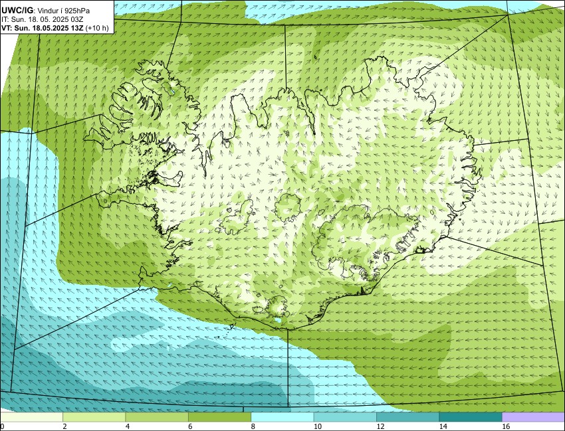
Task: Click the purple above-16 legend swatch
Action: coord(533,417)
